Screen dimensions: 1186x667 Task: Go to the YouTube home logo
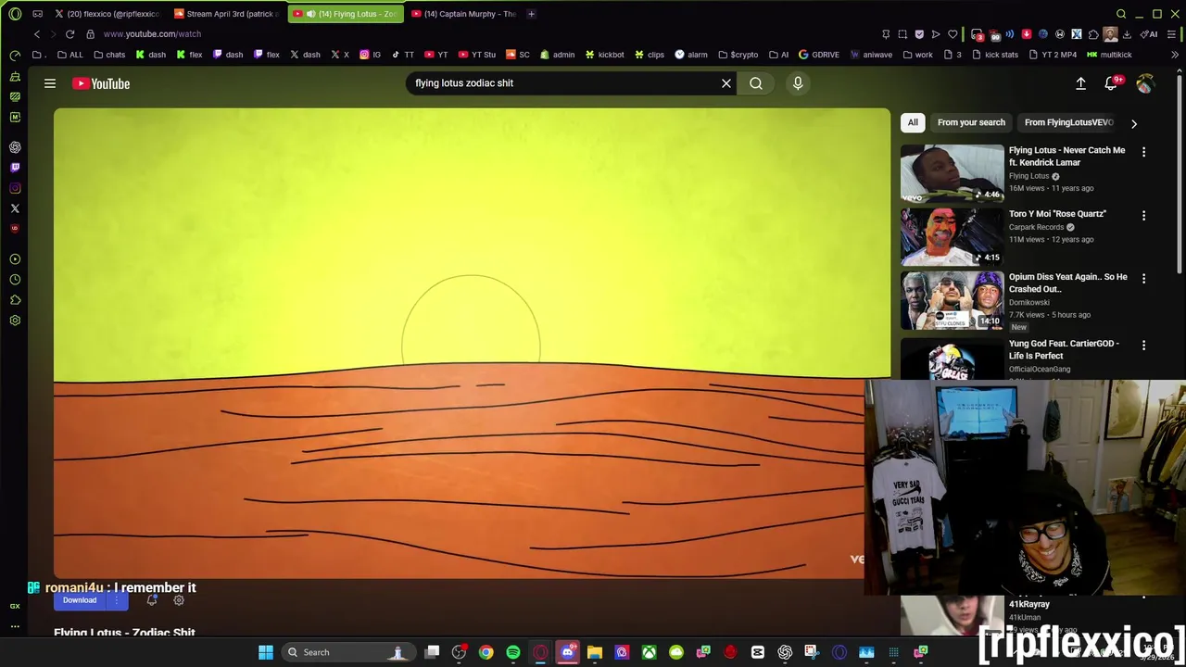coord(101,83)
